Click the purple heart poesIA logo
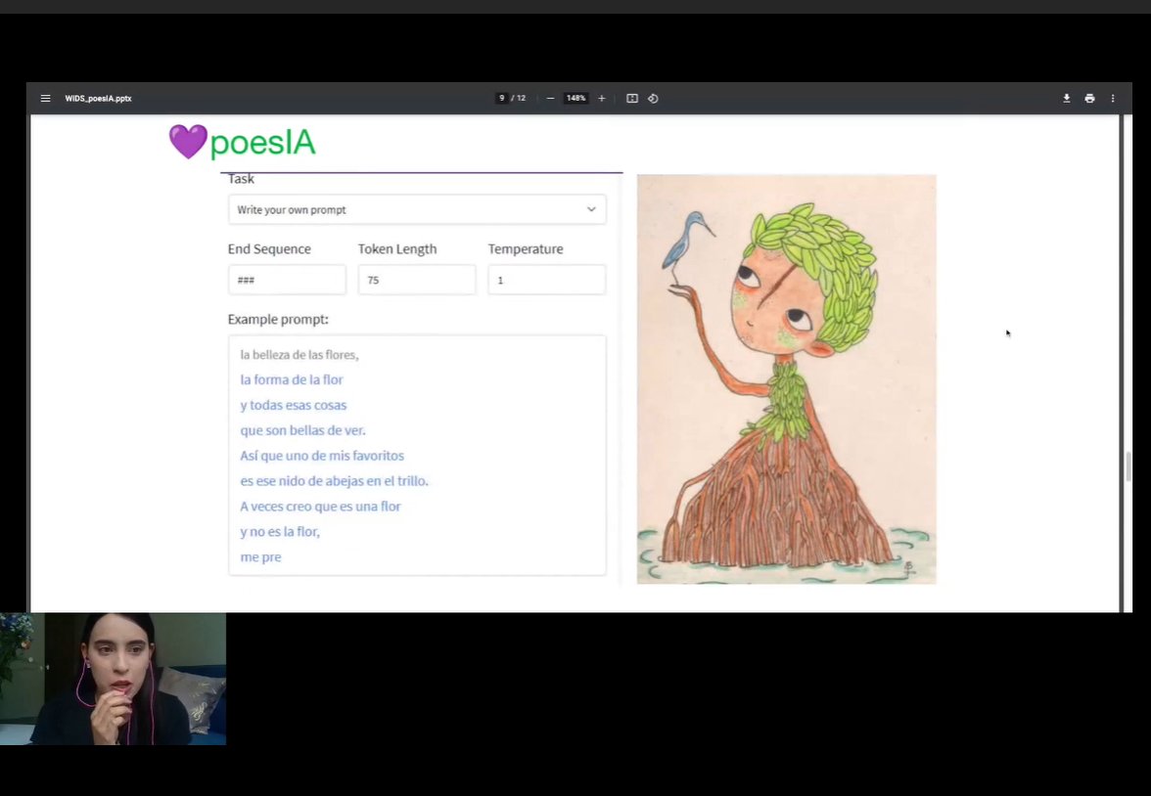This screenshot has width=1151, height=796. click(243, 142)
